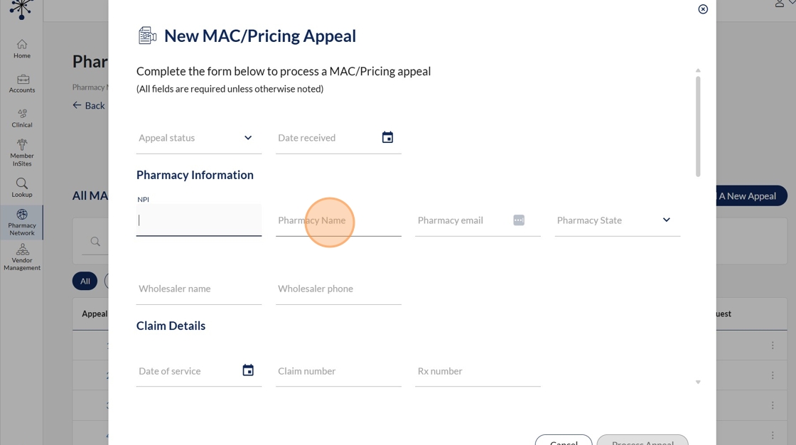Viewport: 796px width, 445px height.
Task: Select the All filter pill
Action: click(x=85, y=281)
